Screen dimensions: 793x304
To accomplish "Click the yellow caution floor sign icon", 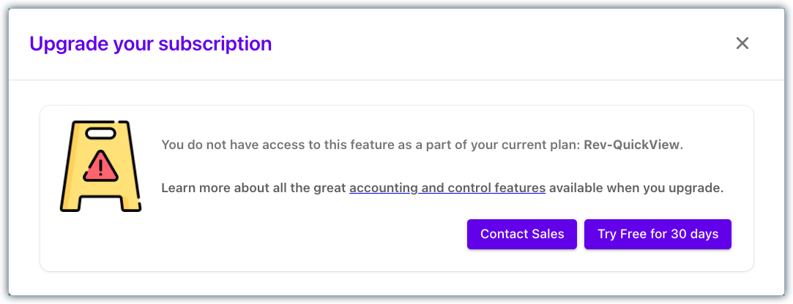I will 100,166.
